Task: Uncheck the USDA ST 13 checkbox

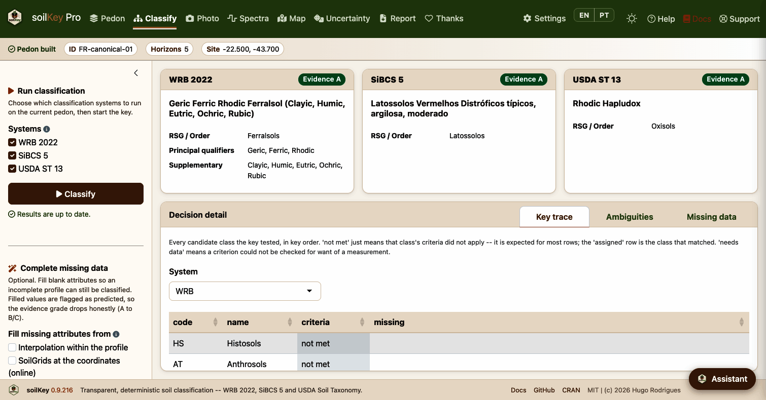Action: tap(12, 169)
